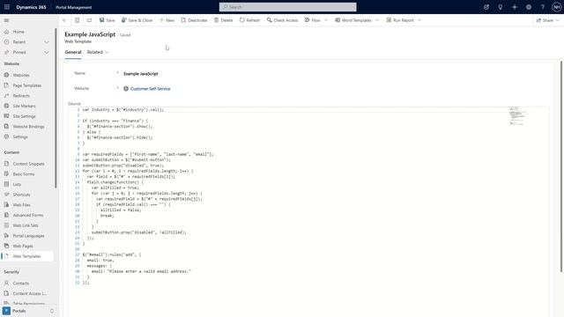564x317 pixels.
Task: Click Save & Close
Action: (137, 20)
